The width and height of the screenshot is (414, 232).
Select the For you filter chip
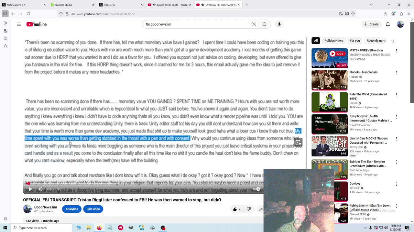coord(354,41)
